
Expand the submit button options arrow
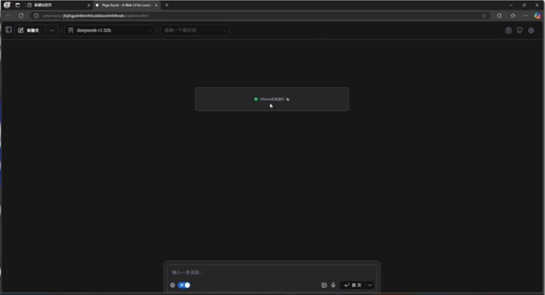(370, 285)
